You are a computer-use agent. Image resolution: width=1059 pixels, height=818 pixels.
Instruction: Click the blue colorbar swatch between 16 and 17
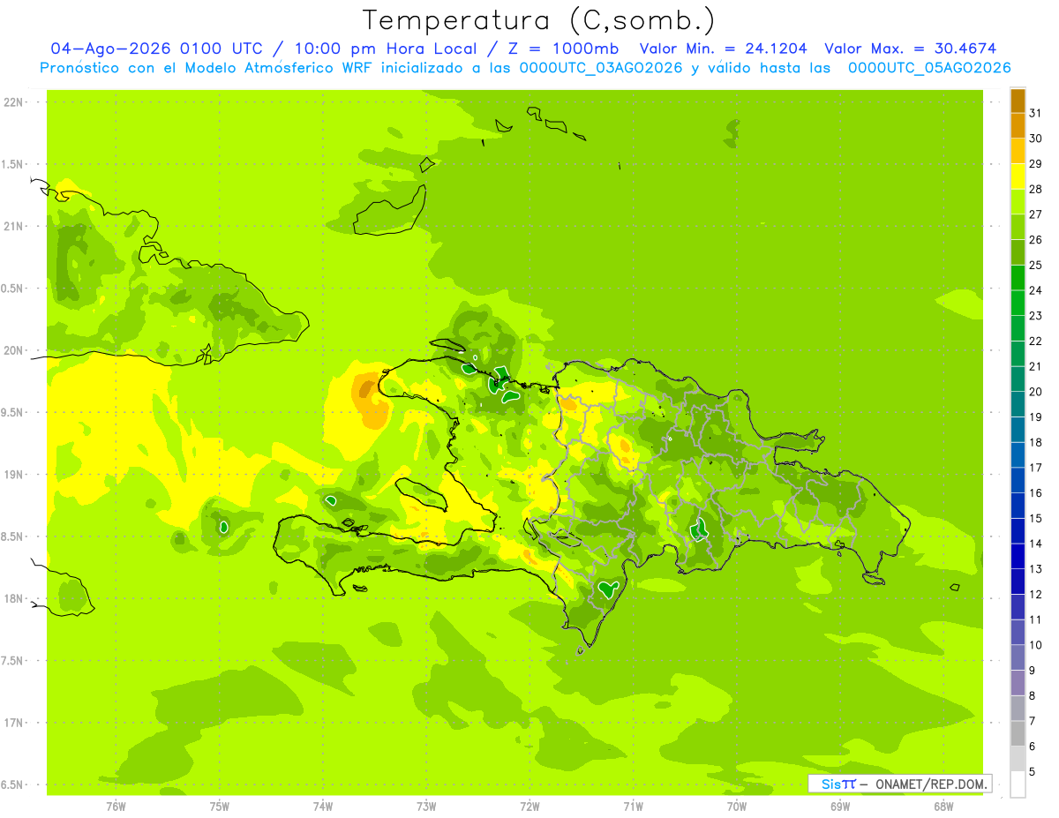1018,480
